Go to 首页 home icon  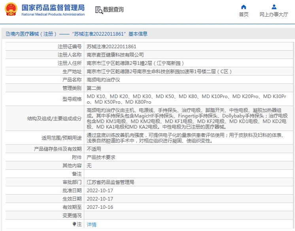point(244,7)
